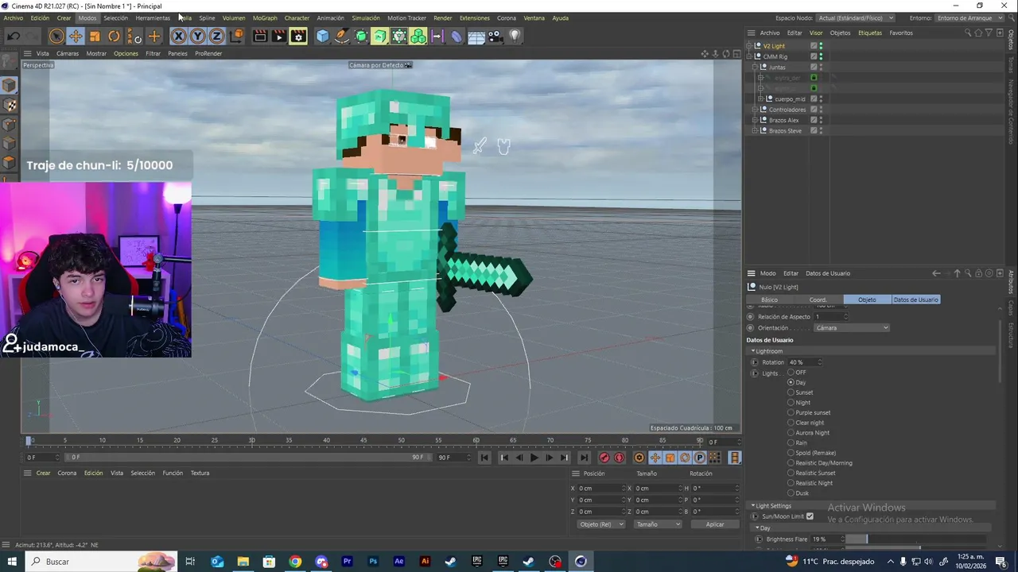Expand the Controladores object group
1018x572 pixels.
[x=755, y=110]
